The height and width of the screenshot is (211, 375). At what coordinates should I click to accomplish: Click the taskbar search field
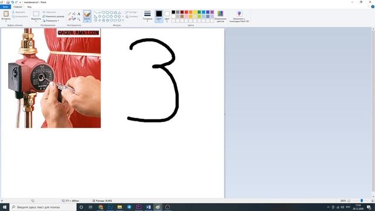click(x=43, y=207)
